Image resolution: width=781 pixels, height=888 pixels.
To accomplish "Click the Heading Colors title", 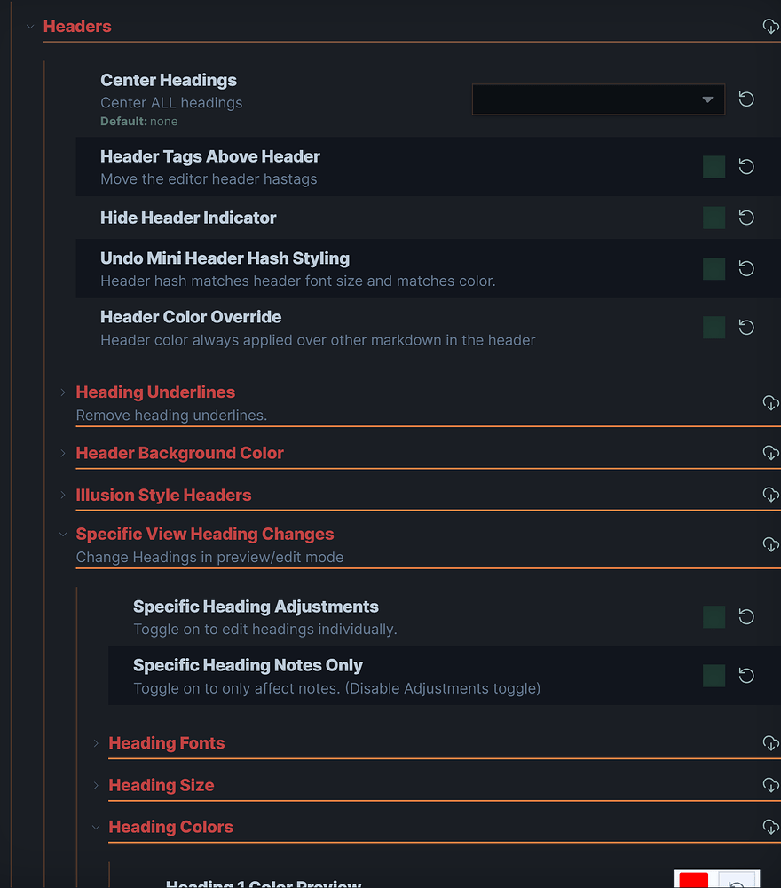I will pyautogui.click(x=171, y=827).
